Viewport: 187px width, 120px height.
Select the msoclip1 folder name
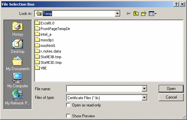(x=47, y=40)
